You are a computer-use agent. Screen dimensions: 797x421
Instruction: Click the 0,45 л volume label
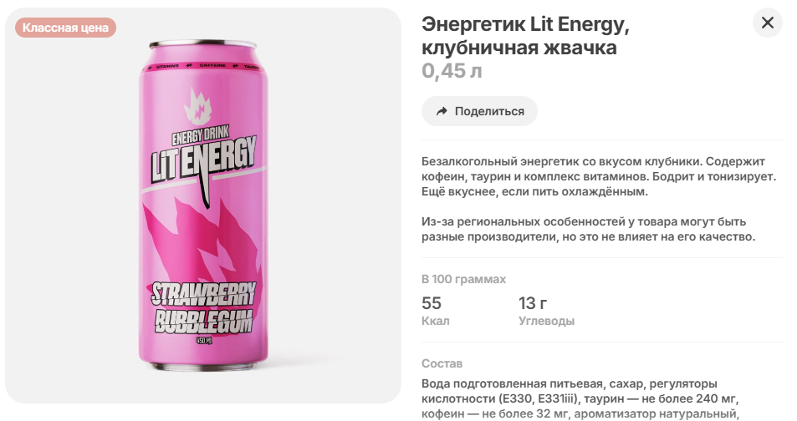point(452,71)
